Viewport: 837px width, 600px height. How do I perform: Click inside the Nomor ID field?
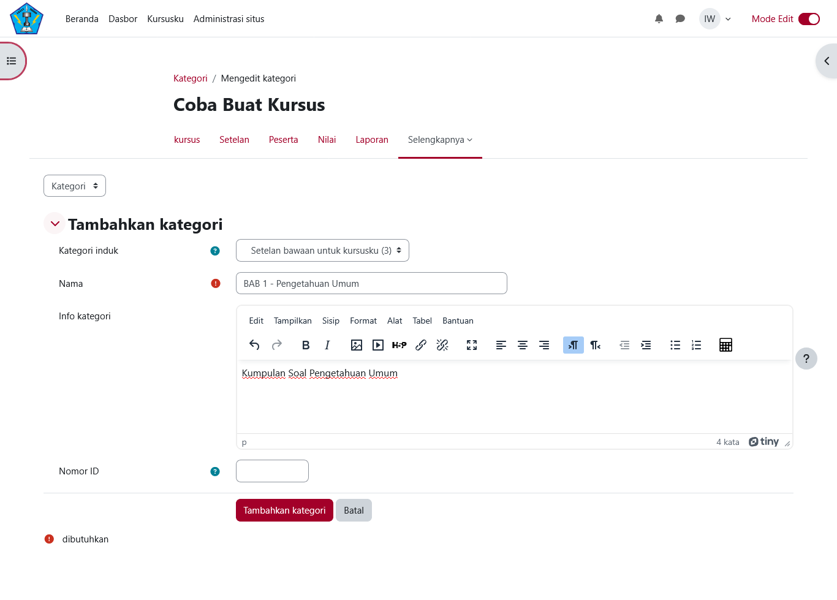pos(272,471)
